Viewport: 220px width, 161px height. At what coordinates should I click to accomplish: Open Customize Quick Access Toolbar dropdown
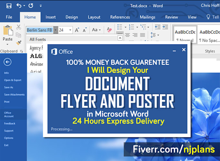pyautogui.click(x=41, y=6)
